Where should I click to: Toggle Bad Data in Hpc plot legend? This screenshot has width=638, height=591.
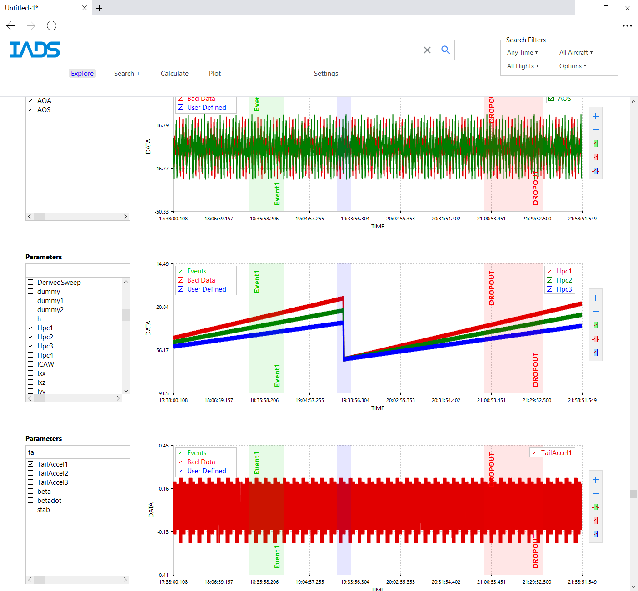click(180, 280)
